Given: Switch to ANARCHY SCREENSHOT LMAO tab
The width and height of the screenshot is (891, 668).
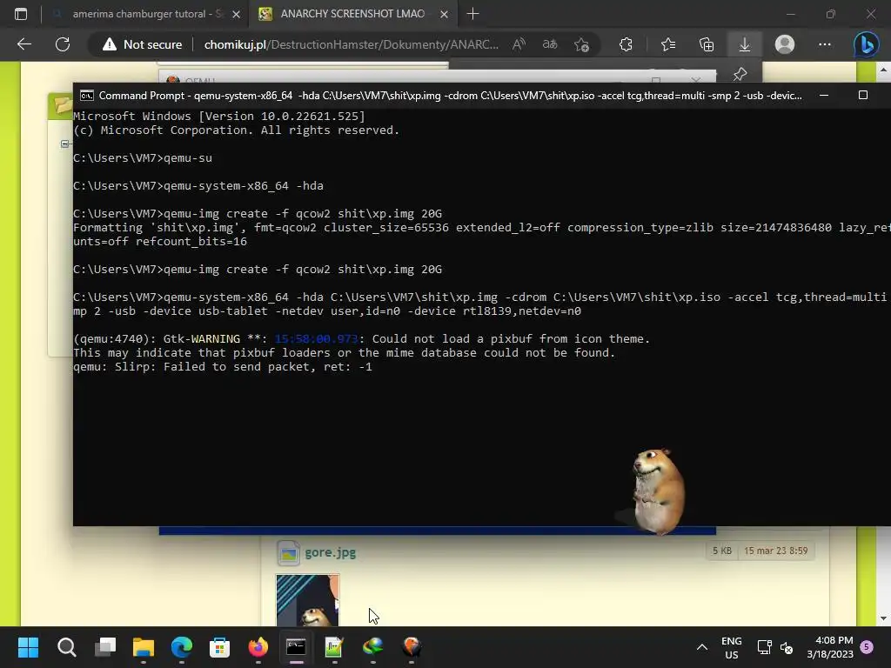Looking at the screenshot, I should (352, 14).
